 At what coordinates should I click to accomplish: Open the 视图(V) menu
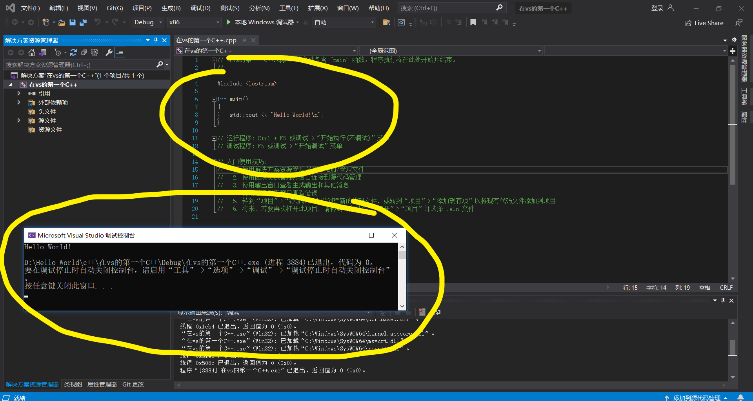[87, 8]
